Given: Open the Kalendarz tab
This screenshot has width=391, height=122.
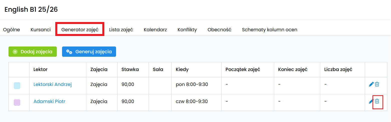Looking at the screenshot, I should tap(155, 30).
